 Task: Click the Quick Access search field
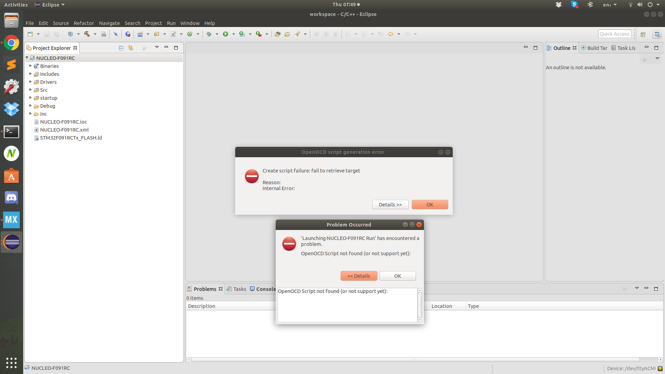coord(614,34)
